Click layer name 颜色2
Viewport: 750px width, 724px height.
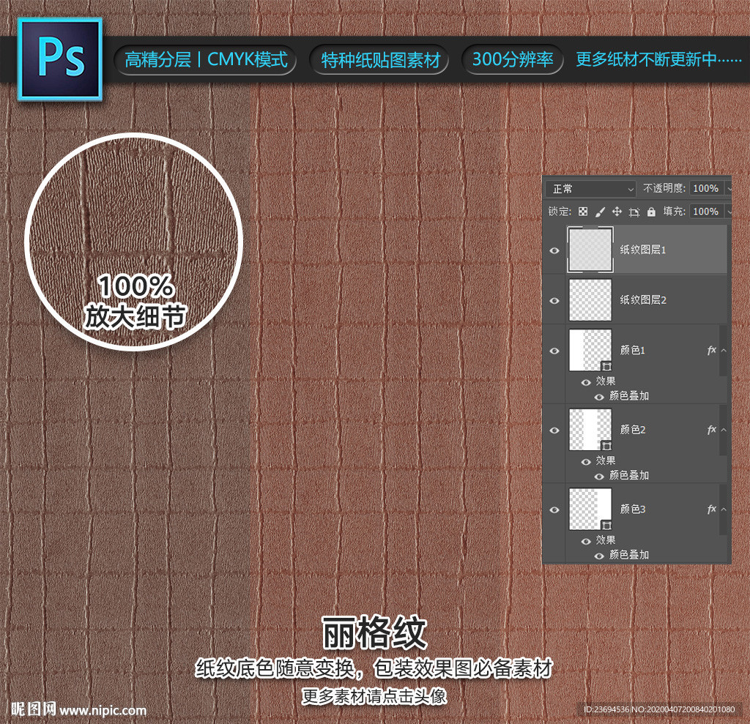[632, 430]
